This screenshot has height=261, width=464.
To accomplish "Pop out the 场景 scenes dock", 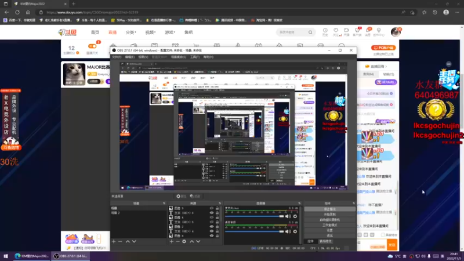I will coord(164,204).
